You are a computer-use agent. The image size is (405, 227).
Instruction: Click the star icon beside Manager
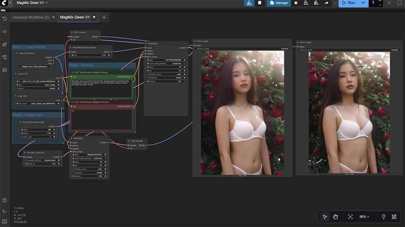(x=296, y=3)
